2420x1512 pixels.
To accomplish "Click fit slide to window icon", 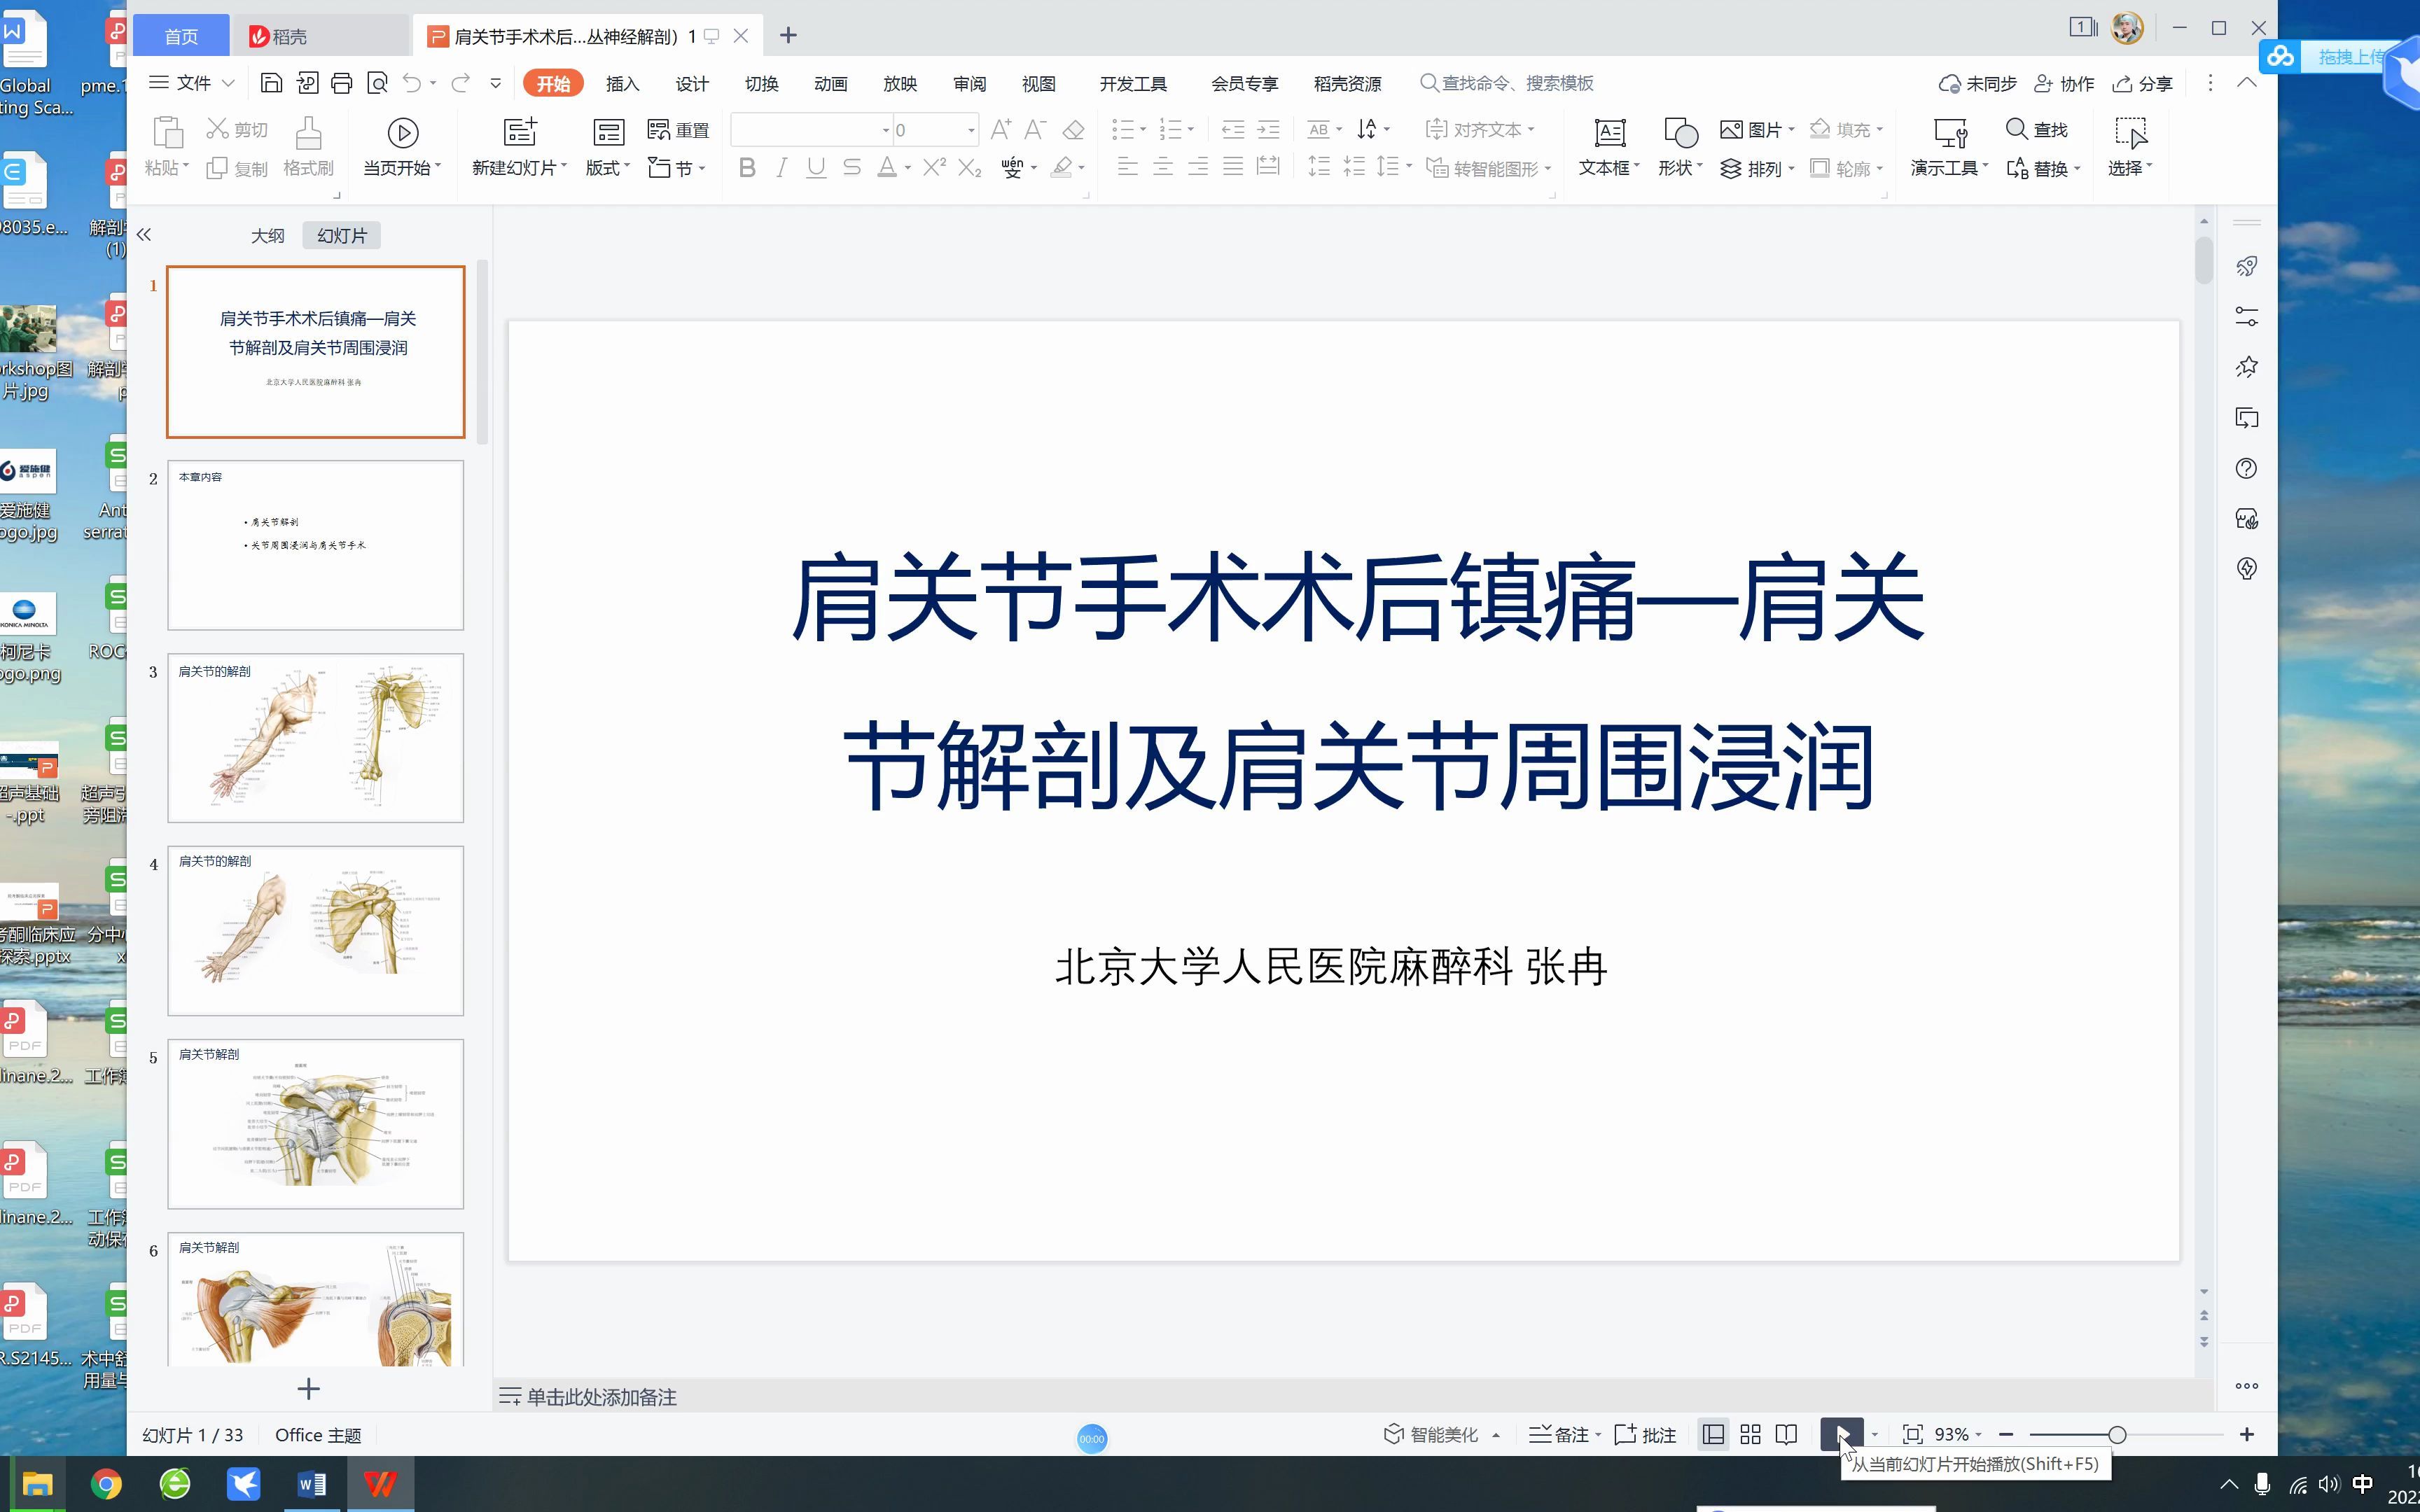I will click(x=1912, y=1434).
